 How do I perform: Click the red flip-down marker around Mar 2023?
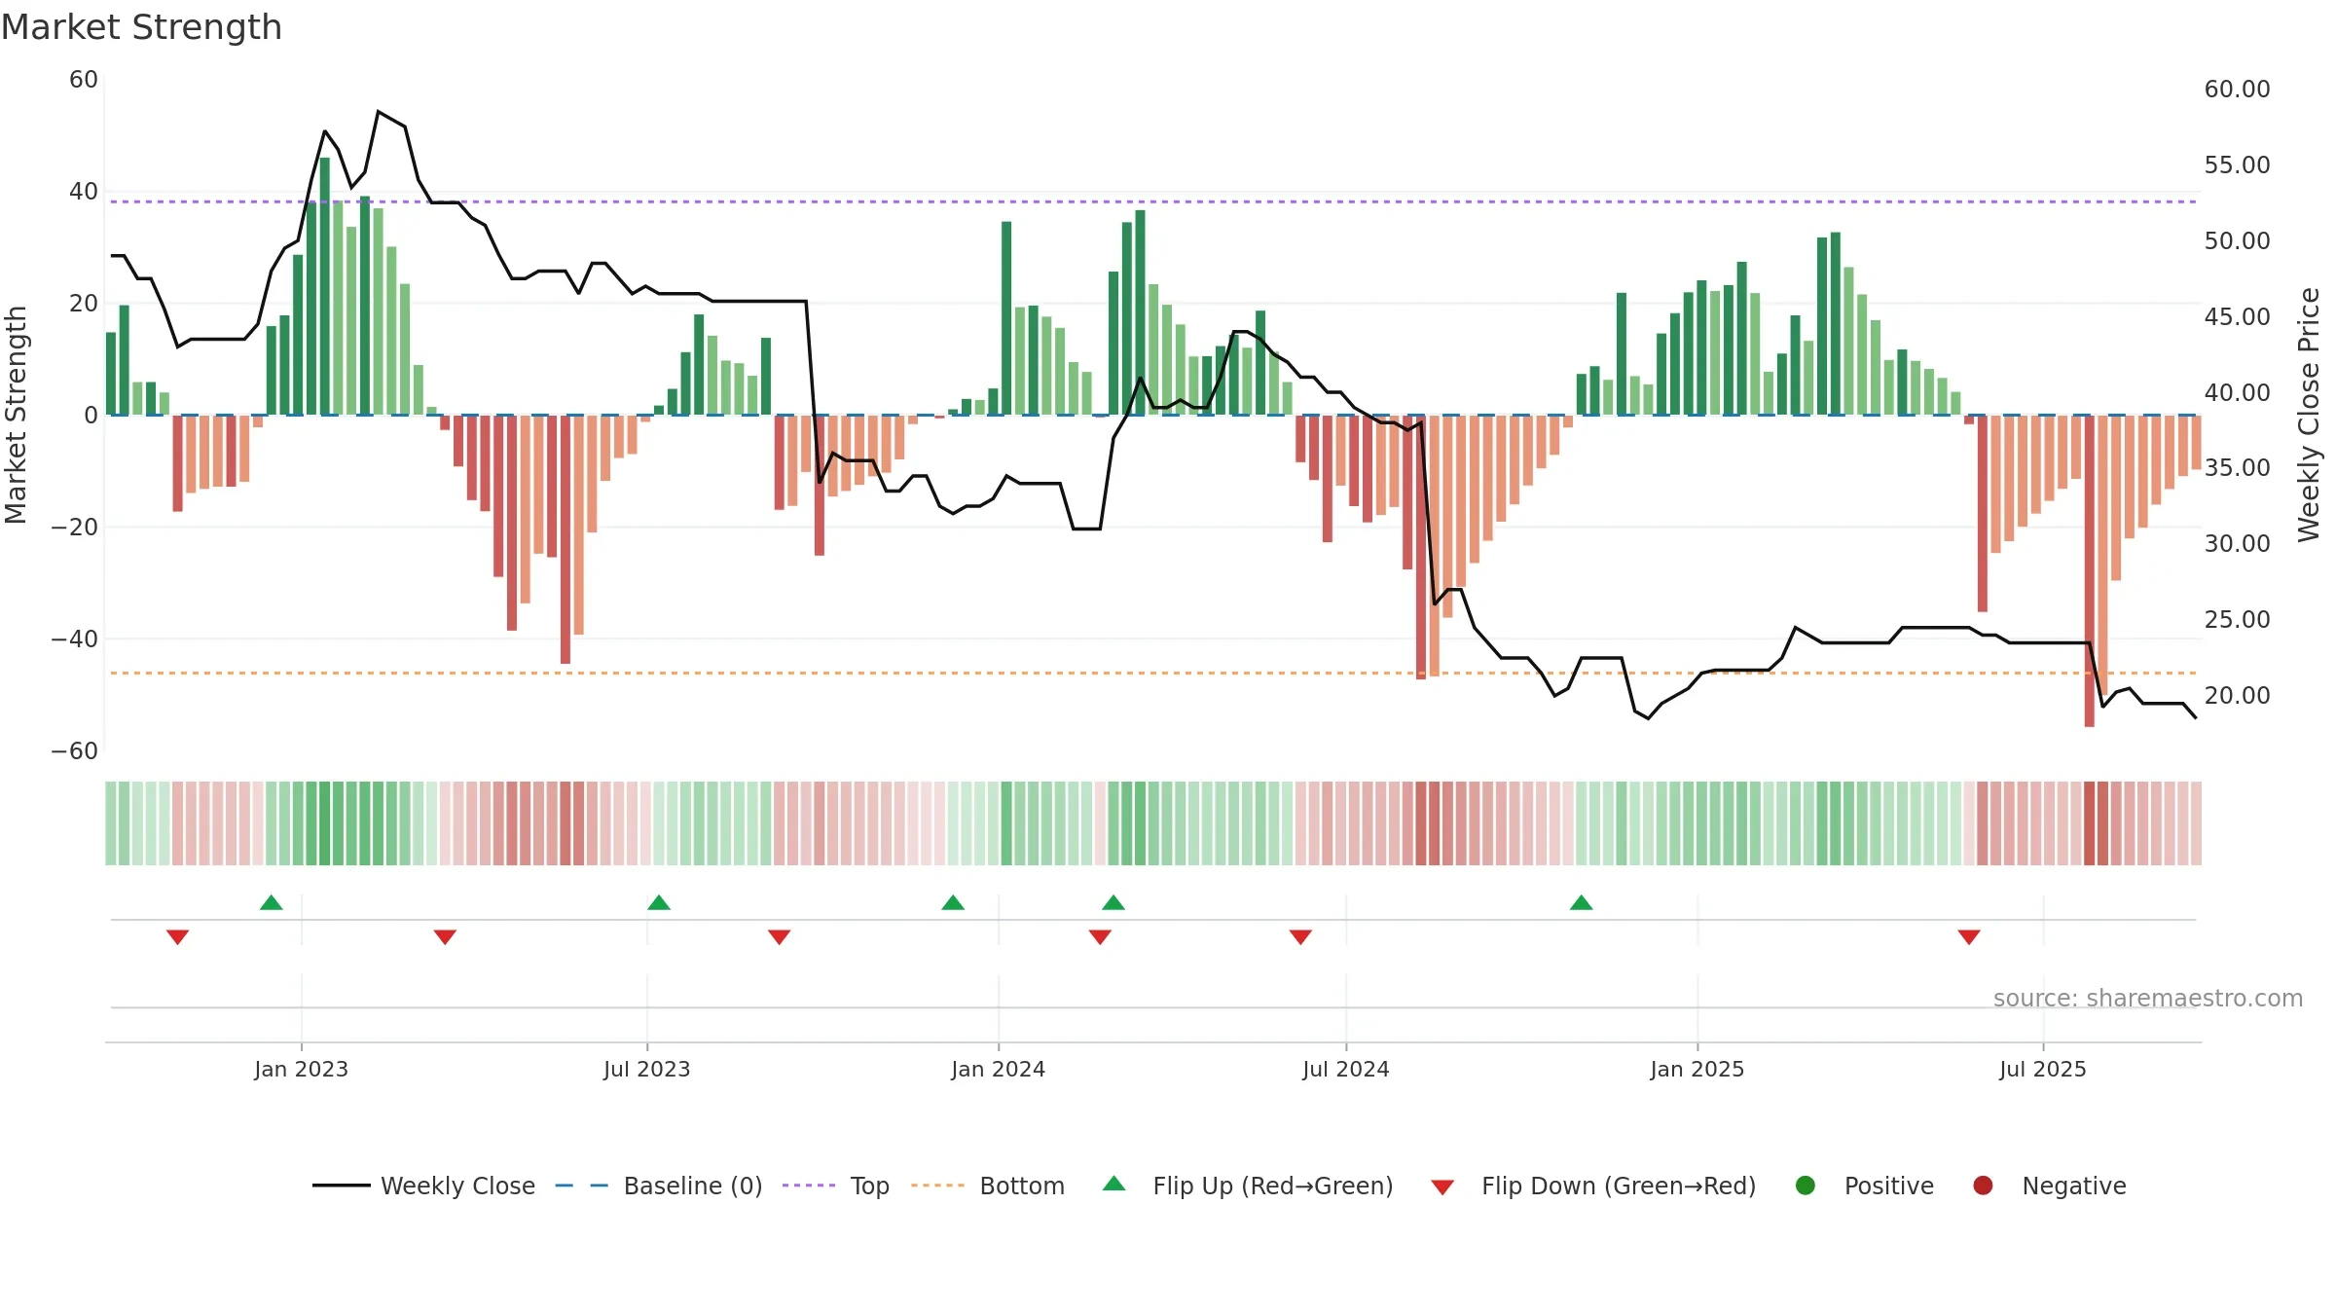[x=445, y=937]
